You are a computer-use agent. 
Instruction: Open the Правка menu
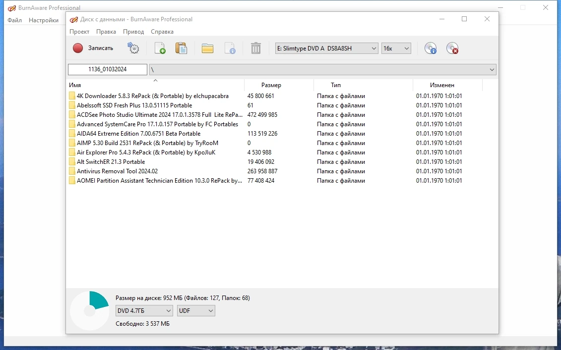(106, 31)
